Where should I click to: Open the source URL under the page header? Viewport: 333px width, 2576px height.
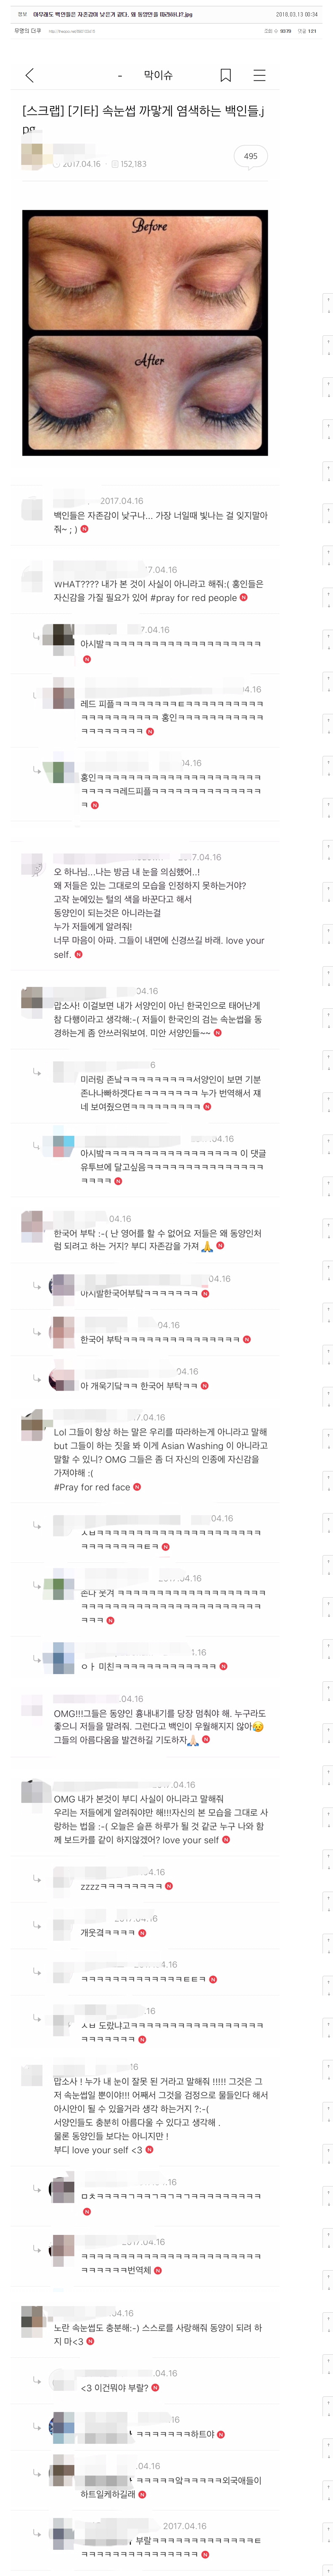(72, 31)
